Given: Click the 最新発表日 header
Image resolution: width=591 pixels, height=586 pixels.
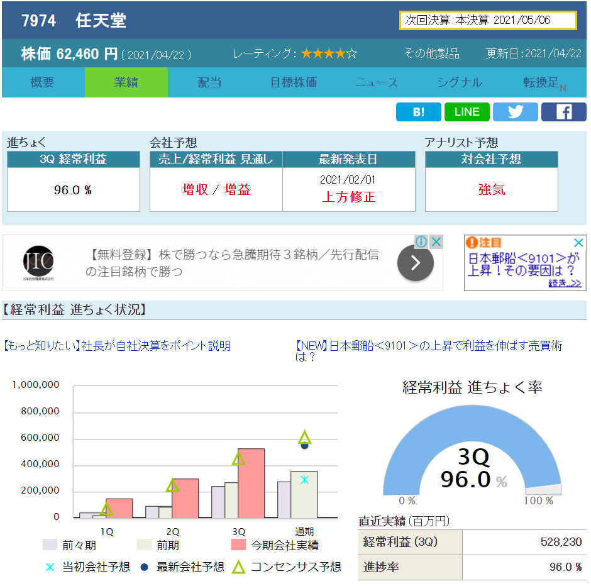Looking at the screenshot, I should [x=349, y=160].
